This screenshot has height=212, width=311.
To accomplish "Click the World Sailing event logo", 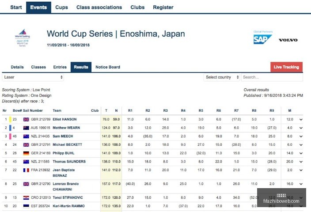I will tap(23, 38).
